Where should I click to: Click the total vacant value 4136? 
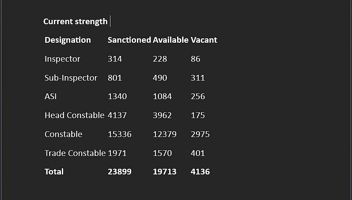[x=200, y=172]
